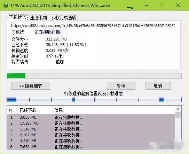Image resolution: width=189 pixels, height=154 pixels.
Task: Click the transfer speed 3.068 MB/秒
Action: click(57, 51)
